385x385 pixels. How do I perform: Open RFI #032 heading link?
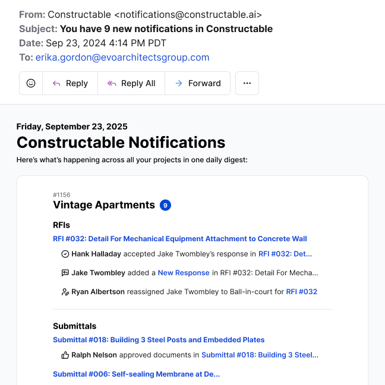[179, 239]
